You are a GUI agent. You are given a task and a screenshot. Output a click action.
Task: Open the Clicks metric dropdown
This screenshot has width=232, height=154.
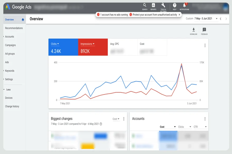[x=55, y=44]
